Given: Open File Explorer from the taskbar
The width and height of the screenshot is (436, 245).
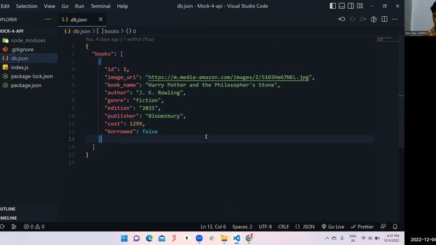Looking at the screenshot, I should point(224,238).
